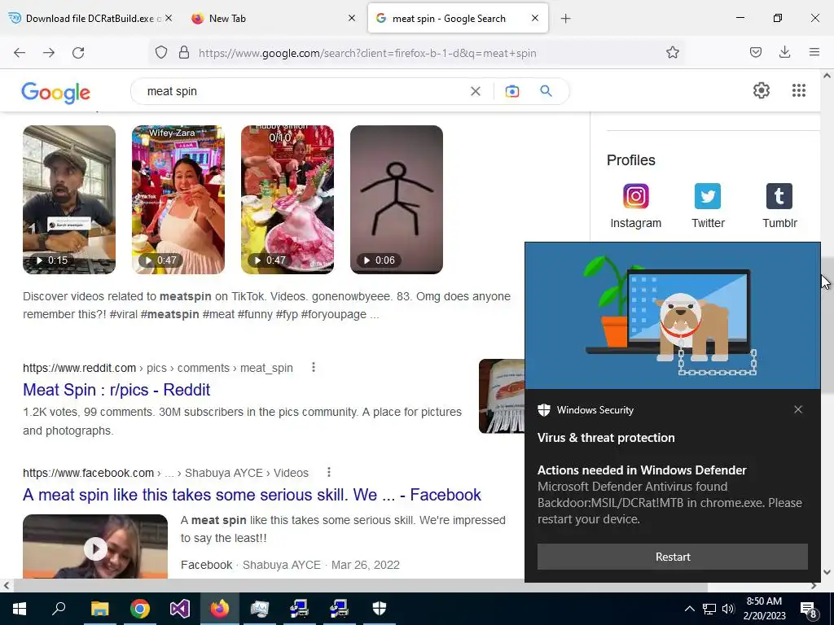
Task: Open File Explorer from the taskbar
Action: pos(99,609)
